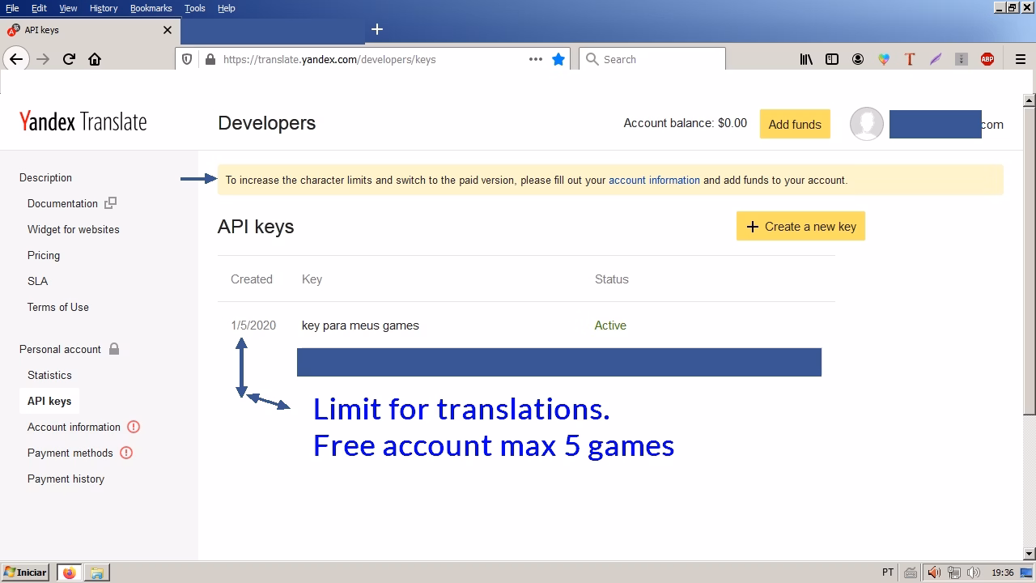
Task: Open Statistics in Personal account
Action: tap(49, 375)
